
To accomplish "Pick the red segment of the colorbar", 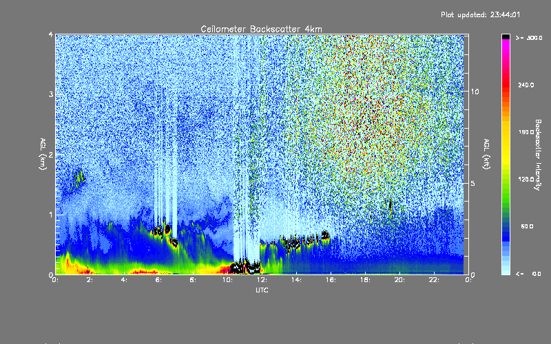I will [x=506, y=84].
